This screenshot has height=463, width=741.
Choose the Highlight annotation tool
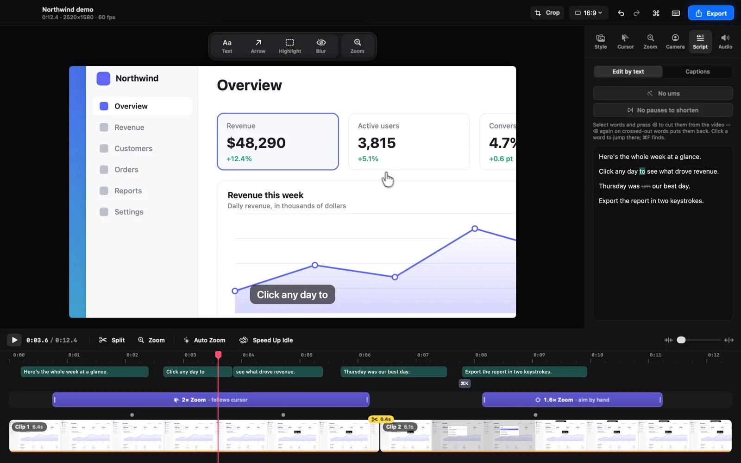pyautogui.click(x=290, y=46)
